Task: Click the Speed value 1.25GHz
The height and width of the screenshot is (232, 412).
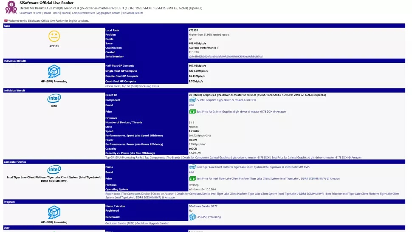Action: pos(194,131)
